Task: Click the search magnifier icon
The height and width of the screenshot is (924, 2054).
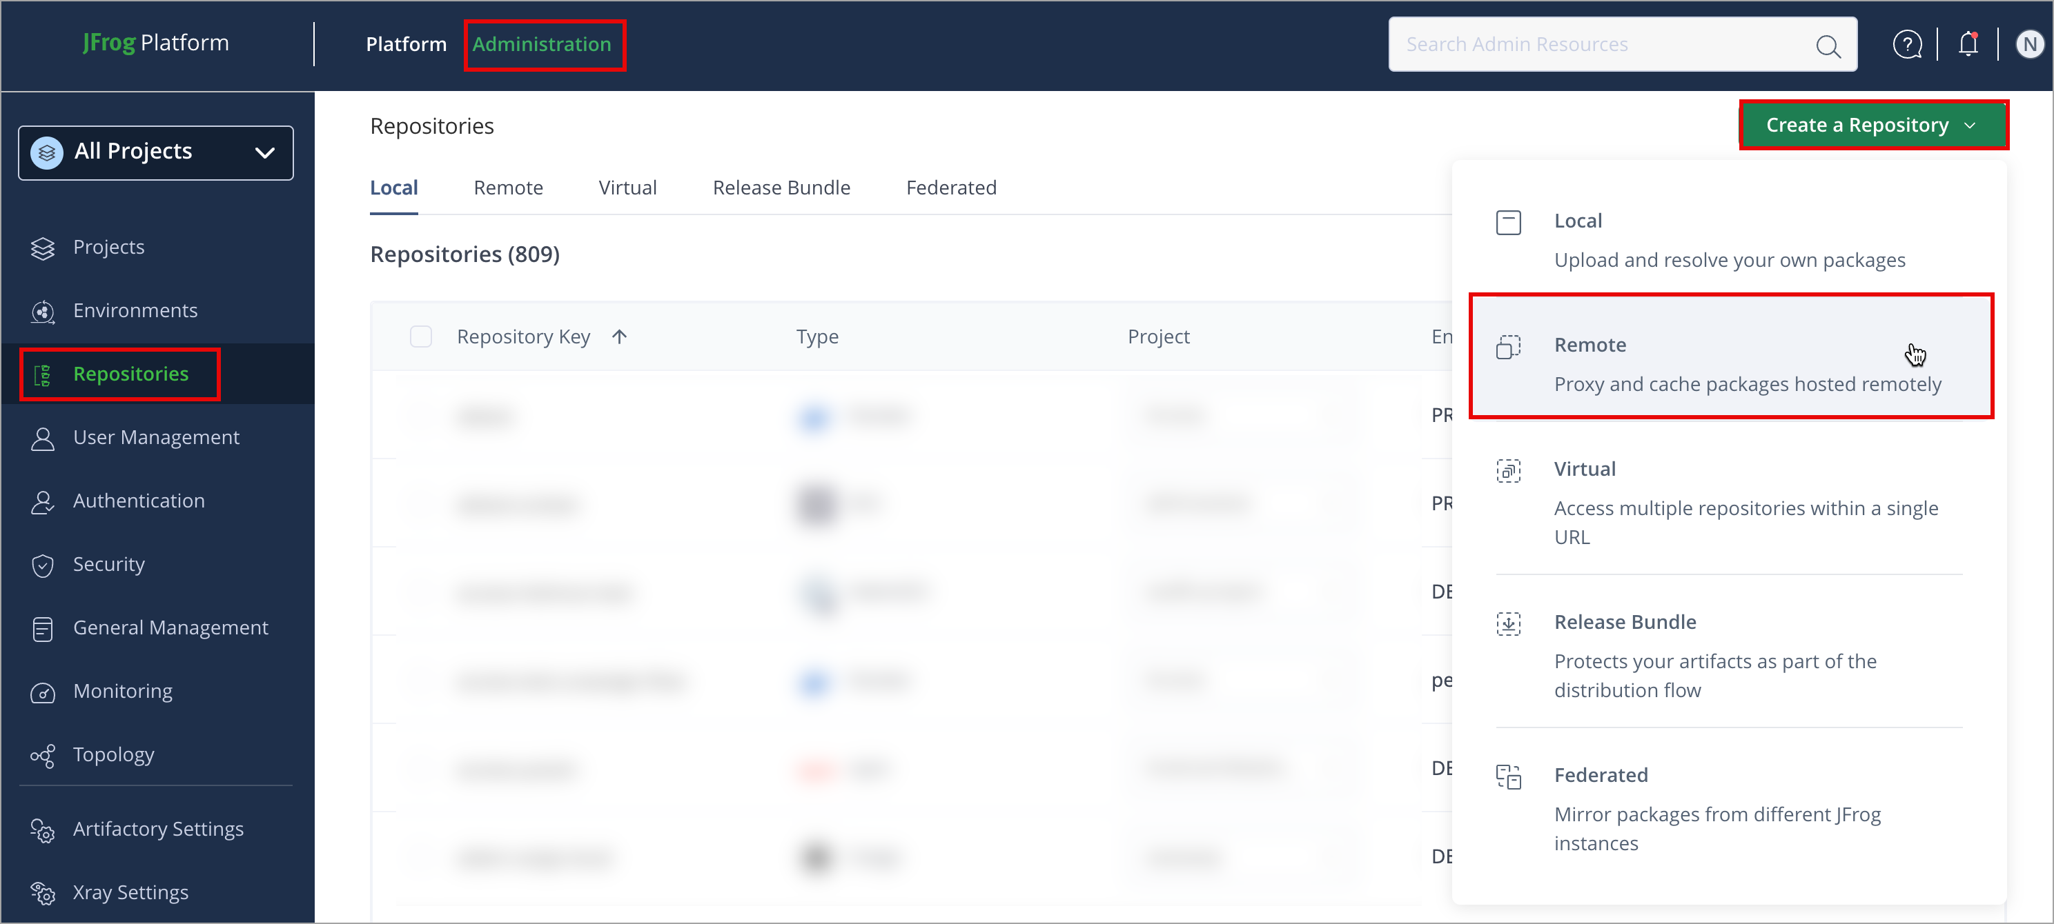Action: (x=1827, y=46)
